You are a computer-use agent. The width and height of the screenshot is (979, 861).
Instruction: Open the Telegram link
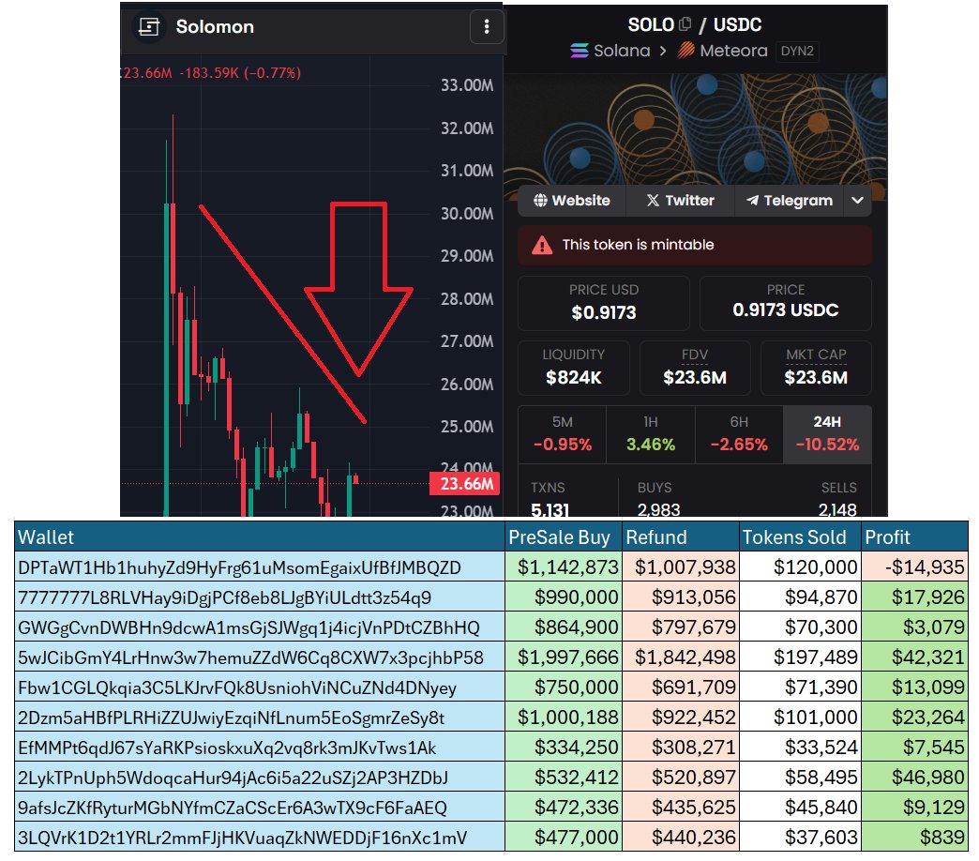coord(788,200)
